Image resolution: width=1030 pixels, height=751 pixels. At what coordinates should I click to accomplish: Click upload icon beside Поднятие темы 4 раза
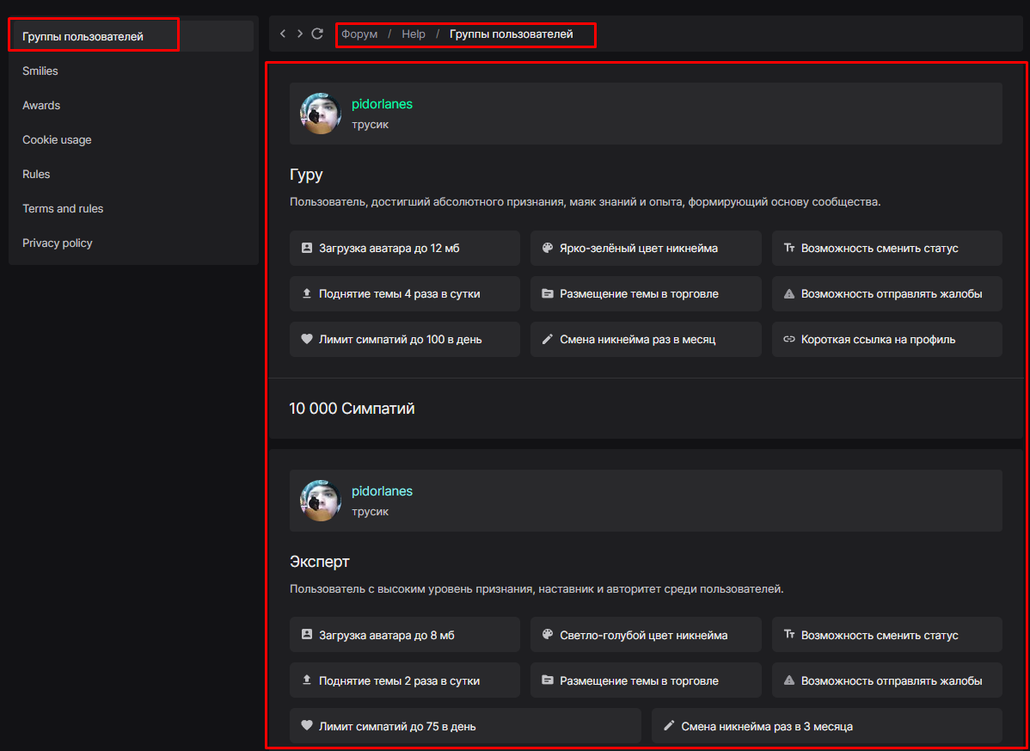click(x=307, y=293)
